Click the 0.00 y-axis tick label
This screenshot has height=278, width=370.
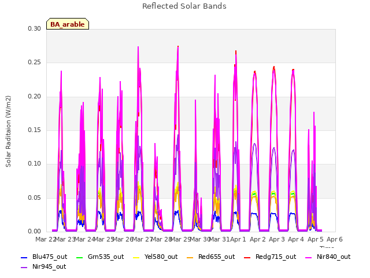click(35, 232)
